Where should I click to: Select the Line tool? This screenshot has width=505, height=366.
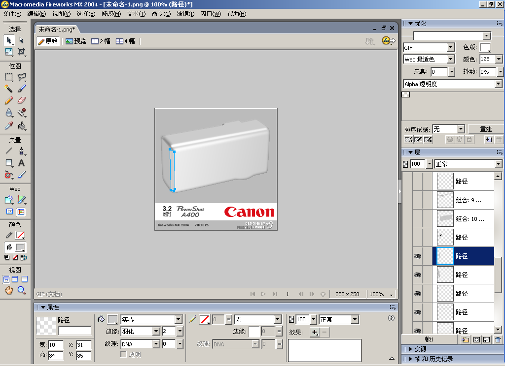pyautogui.click(x=9, y=151)
